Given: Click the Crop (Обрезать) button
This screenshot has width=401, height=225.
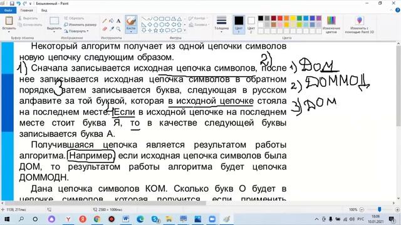Looking at the screenshot, I should [74, 18].
